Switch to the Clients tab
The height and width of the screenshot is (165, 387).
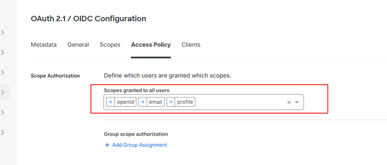click(191, 45)
